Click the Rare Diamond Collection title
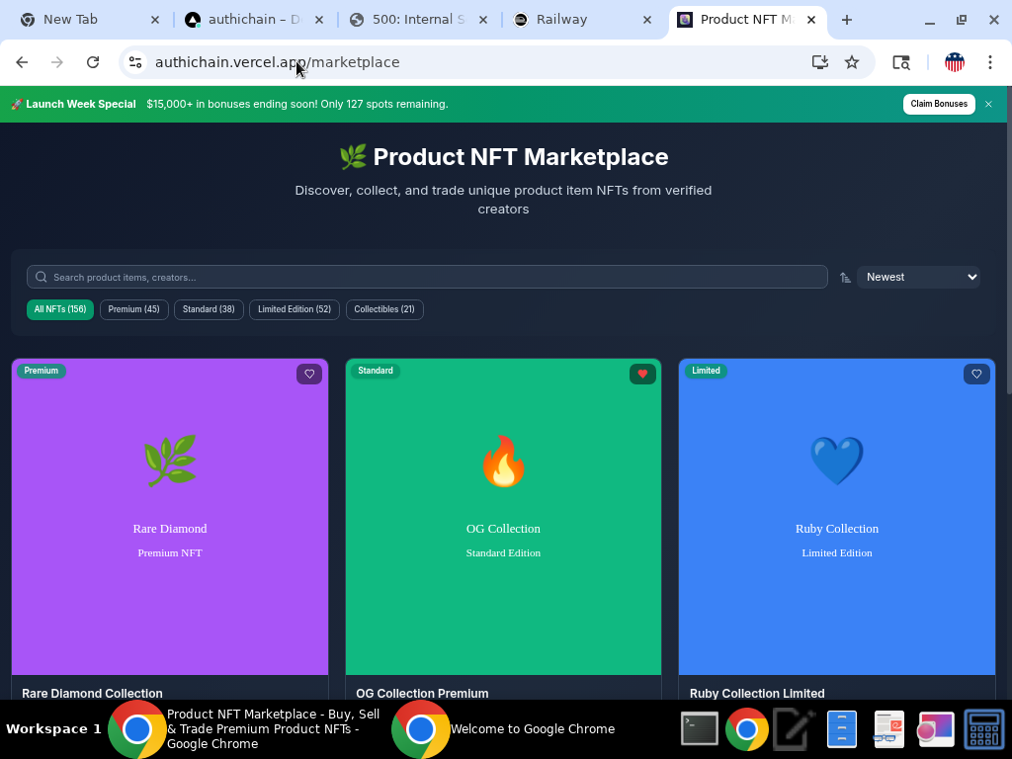This screenshot has height=759, width=1012. pos(92,693)
